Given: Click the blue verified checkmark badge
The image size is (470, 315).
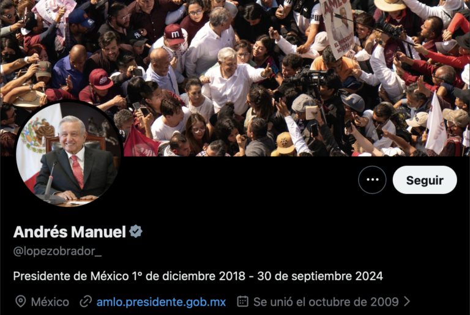Looking at the screenshot, I should [136, 231].
